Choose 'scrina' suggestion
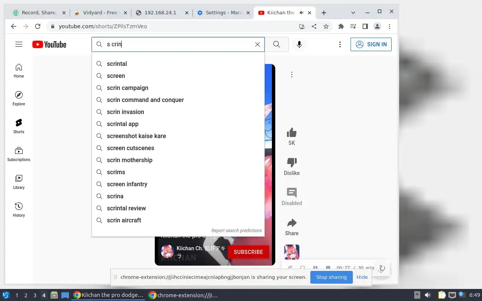 178,196
